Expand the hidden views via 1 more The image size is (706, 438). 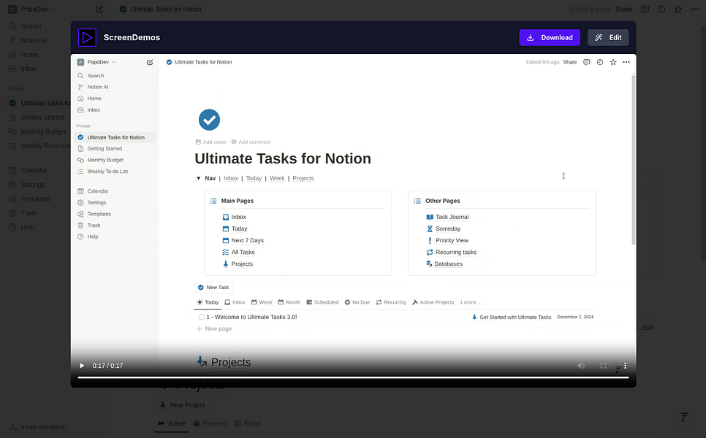pyautogui.click(x=471, y=301)
